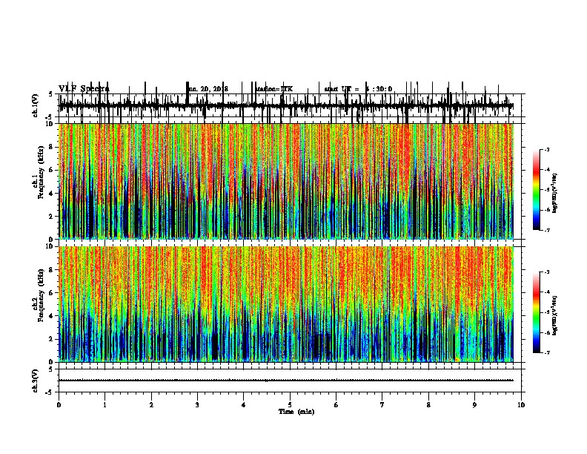Click the "start UT" time header text
The height and width of the screenshot is (454, 587).
tap(358, 89)
